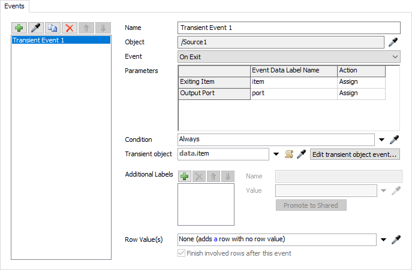Click the eyedropper beside Transient object field
The image size is (412, 270).
point(301,154)
